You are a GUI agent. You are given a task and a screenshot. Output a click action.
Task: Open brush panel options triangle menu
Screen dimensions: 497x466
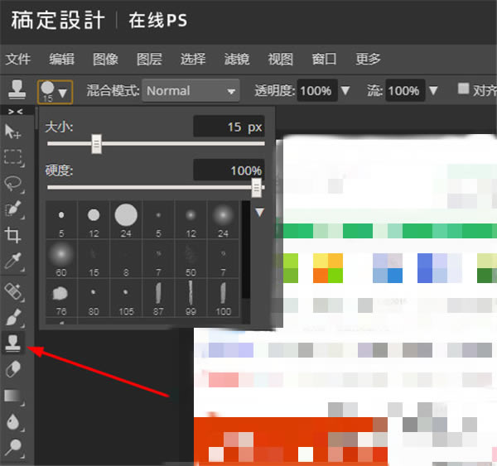click(x=260, y=212)
